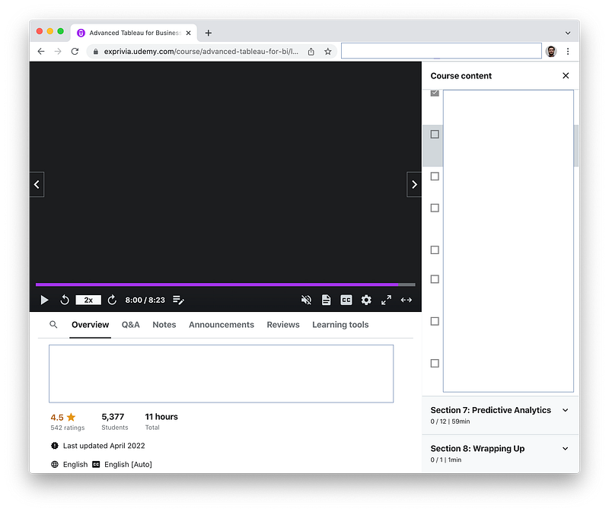Rewind the video five seconds
Viewport: 609px width, 512px height.
click(x=65, y=300)
